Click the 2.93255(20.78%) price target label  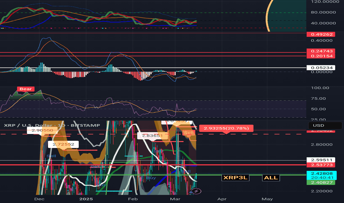[x=226, y=128]
